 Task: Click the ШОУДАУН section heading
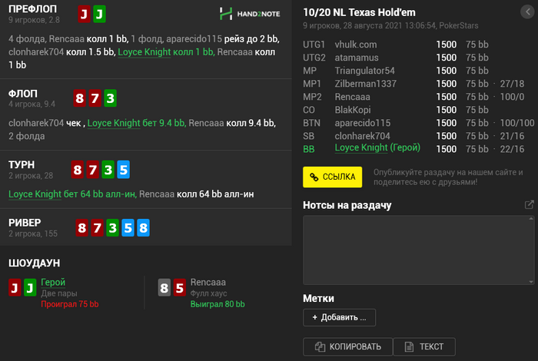(x=35, y=263)
